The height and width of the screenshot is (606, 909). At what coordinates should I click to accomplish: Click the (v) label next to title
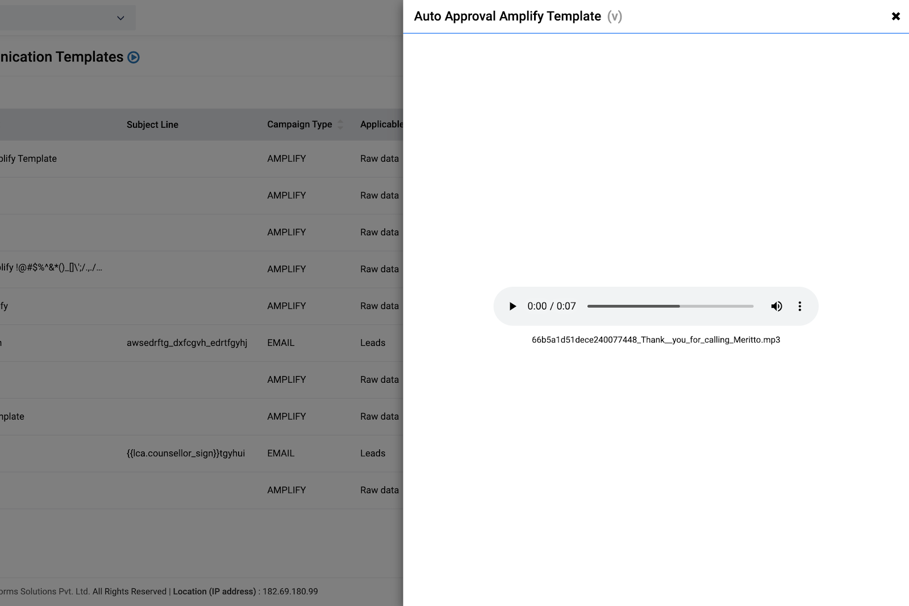(614, 16)
